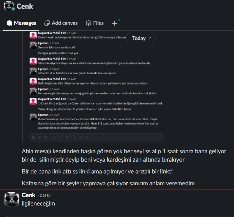Click the Messages speech bubble icon
234x217 pixels.
[9, 23]
